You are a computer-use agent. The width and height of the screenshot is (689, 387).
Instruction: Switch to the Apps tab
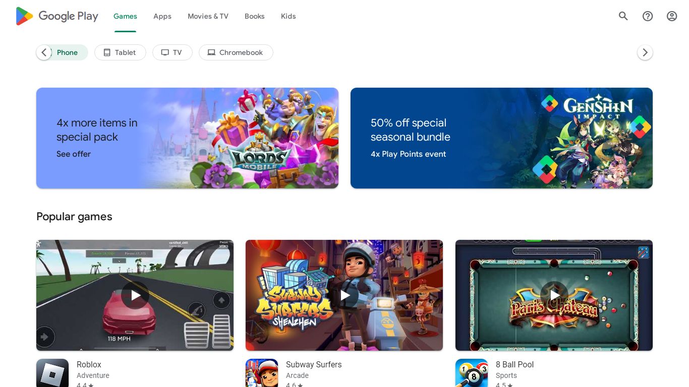(x=162, y=16)
